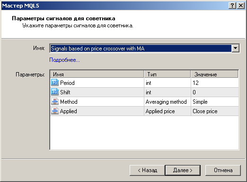Click the enum icon beside Applied
This screenshot has width=247, height=182.
(x=55, y=111)
